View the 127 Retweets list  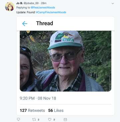coord(32,110)
